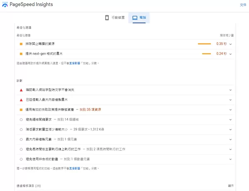Show passed audits via 顯示 button
This screenshot has height=191, width=249.
pos(231,185)
